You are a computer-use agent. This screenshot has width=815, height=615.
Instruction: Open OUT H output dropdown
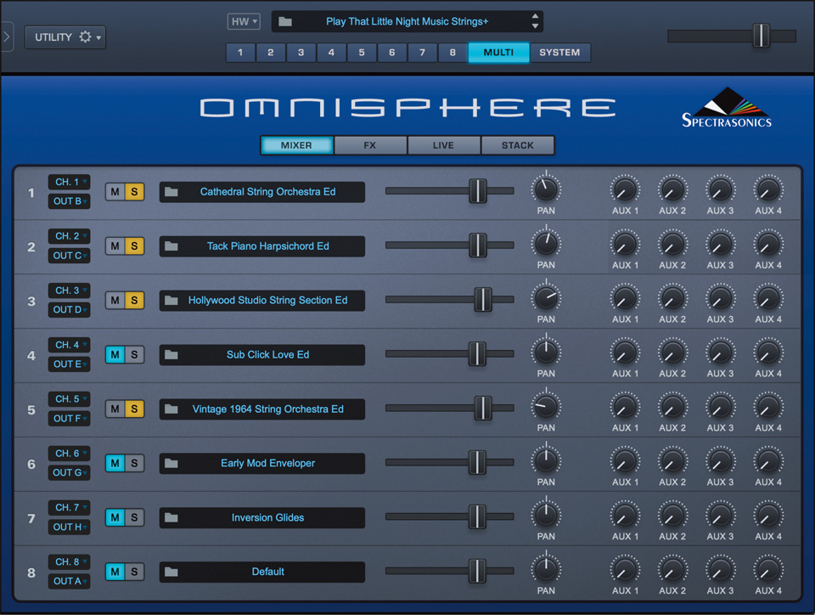[69, 527]
